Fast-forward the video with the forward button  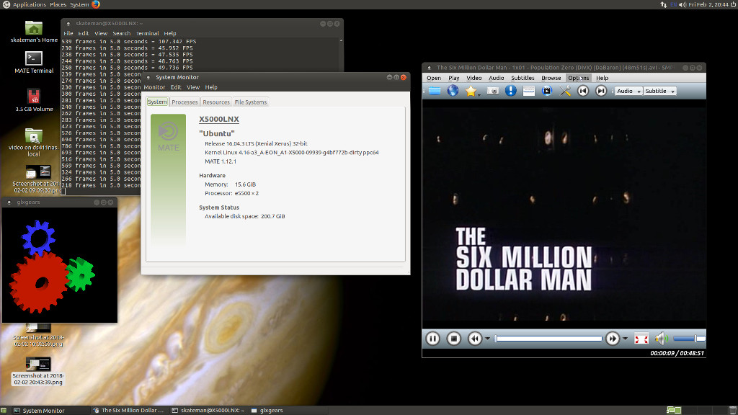coord(613,339)
